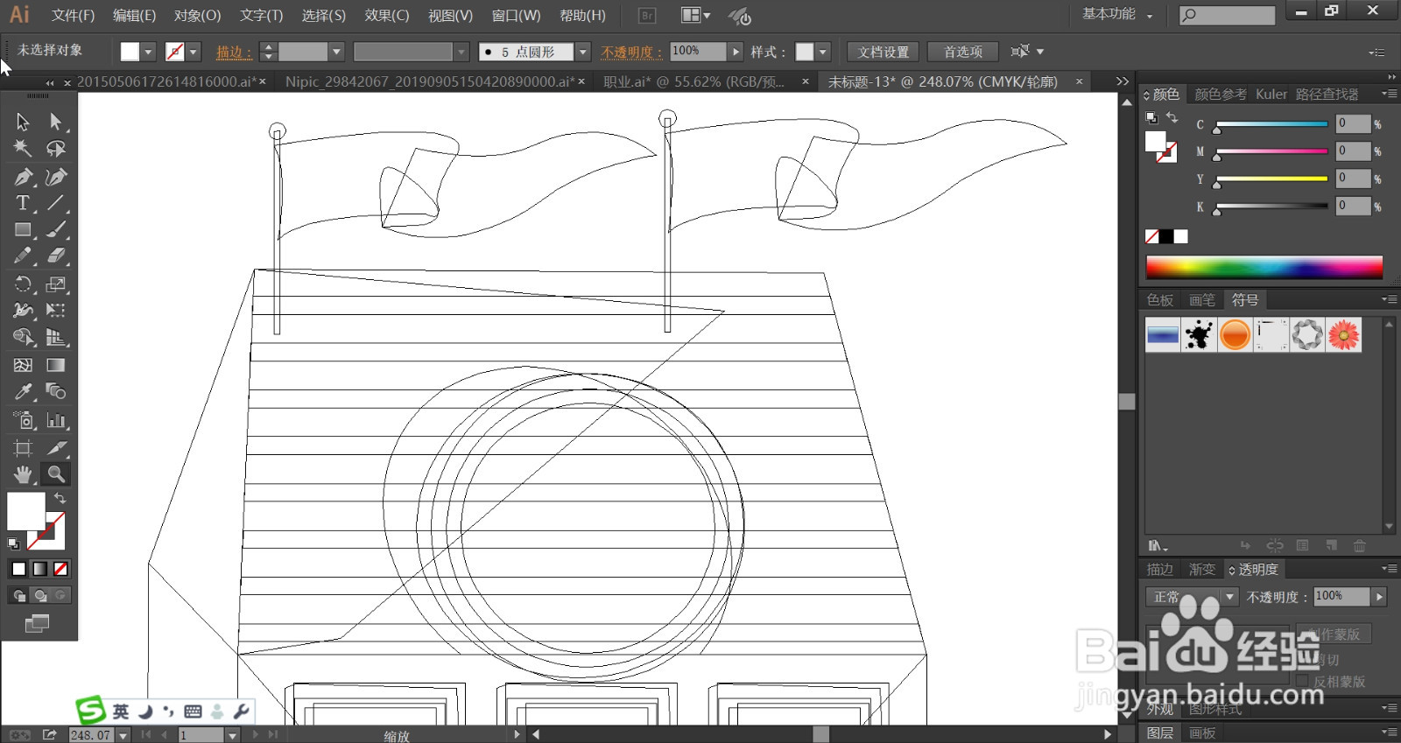The image size is (1401, 743).
Task: Expand the stroke weight dropdown
Action: point(336,52)
